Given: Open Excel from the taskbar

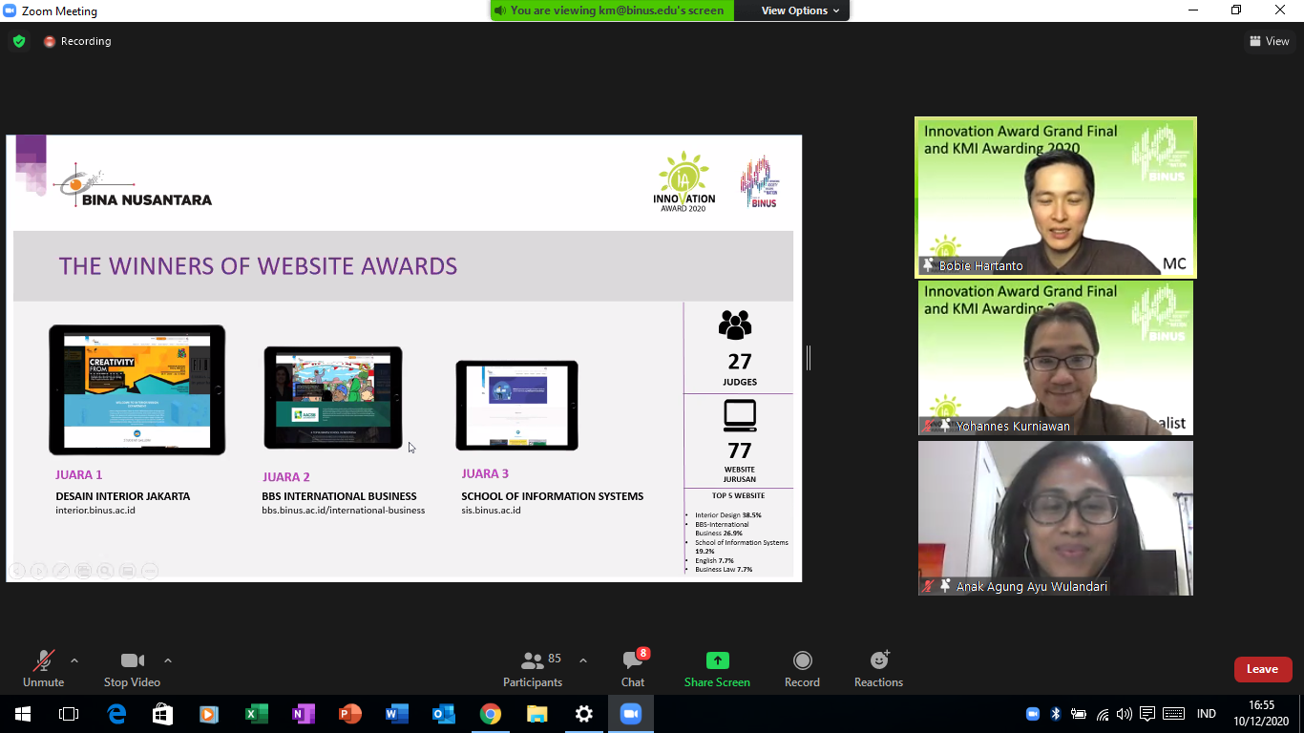Looking at the screenshot, I should pyautogui.click(x=257, y=714).
